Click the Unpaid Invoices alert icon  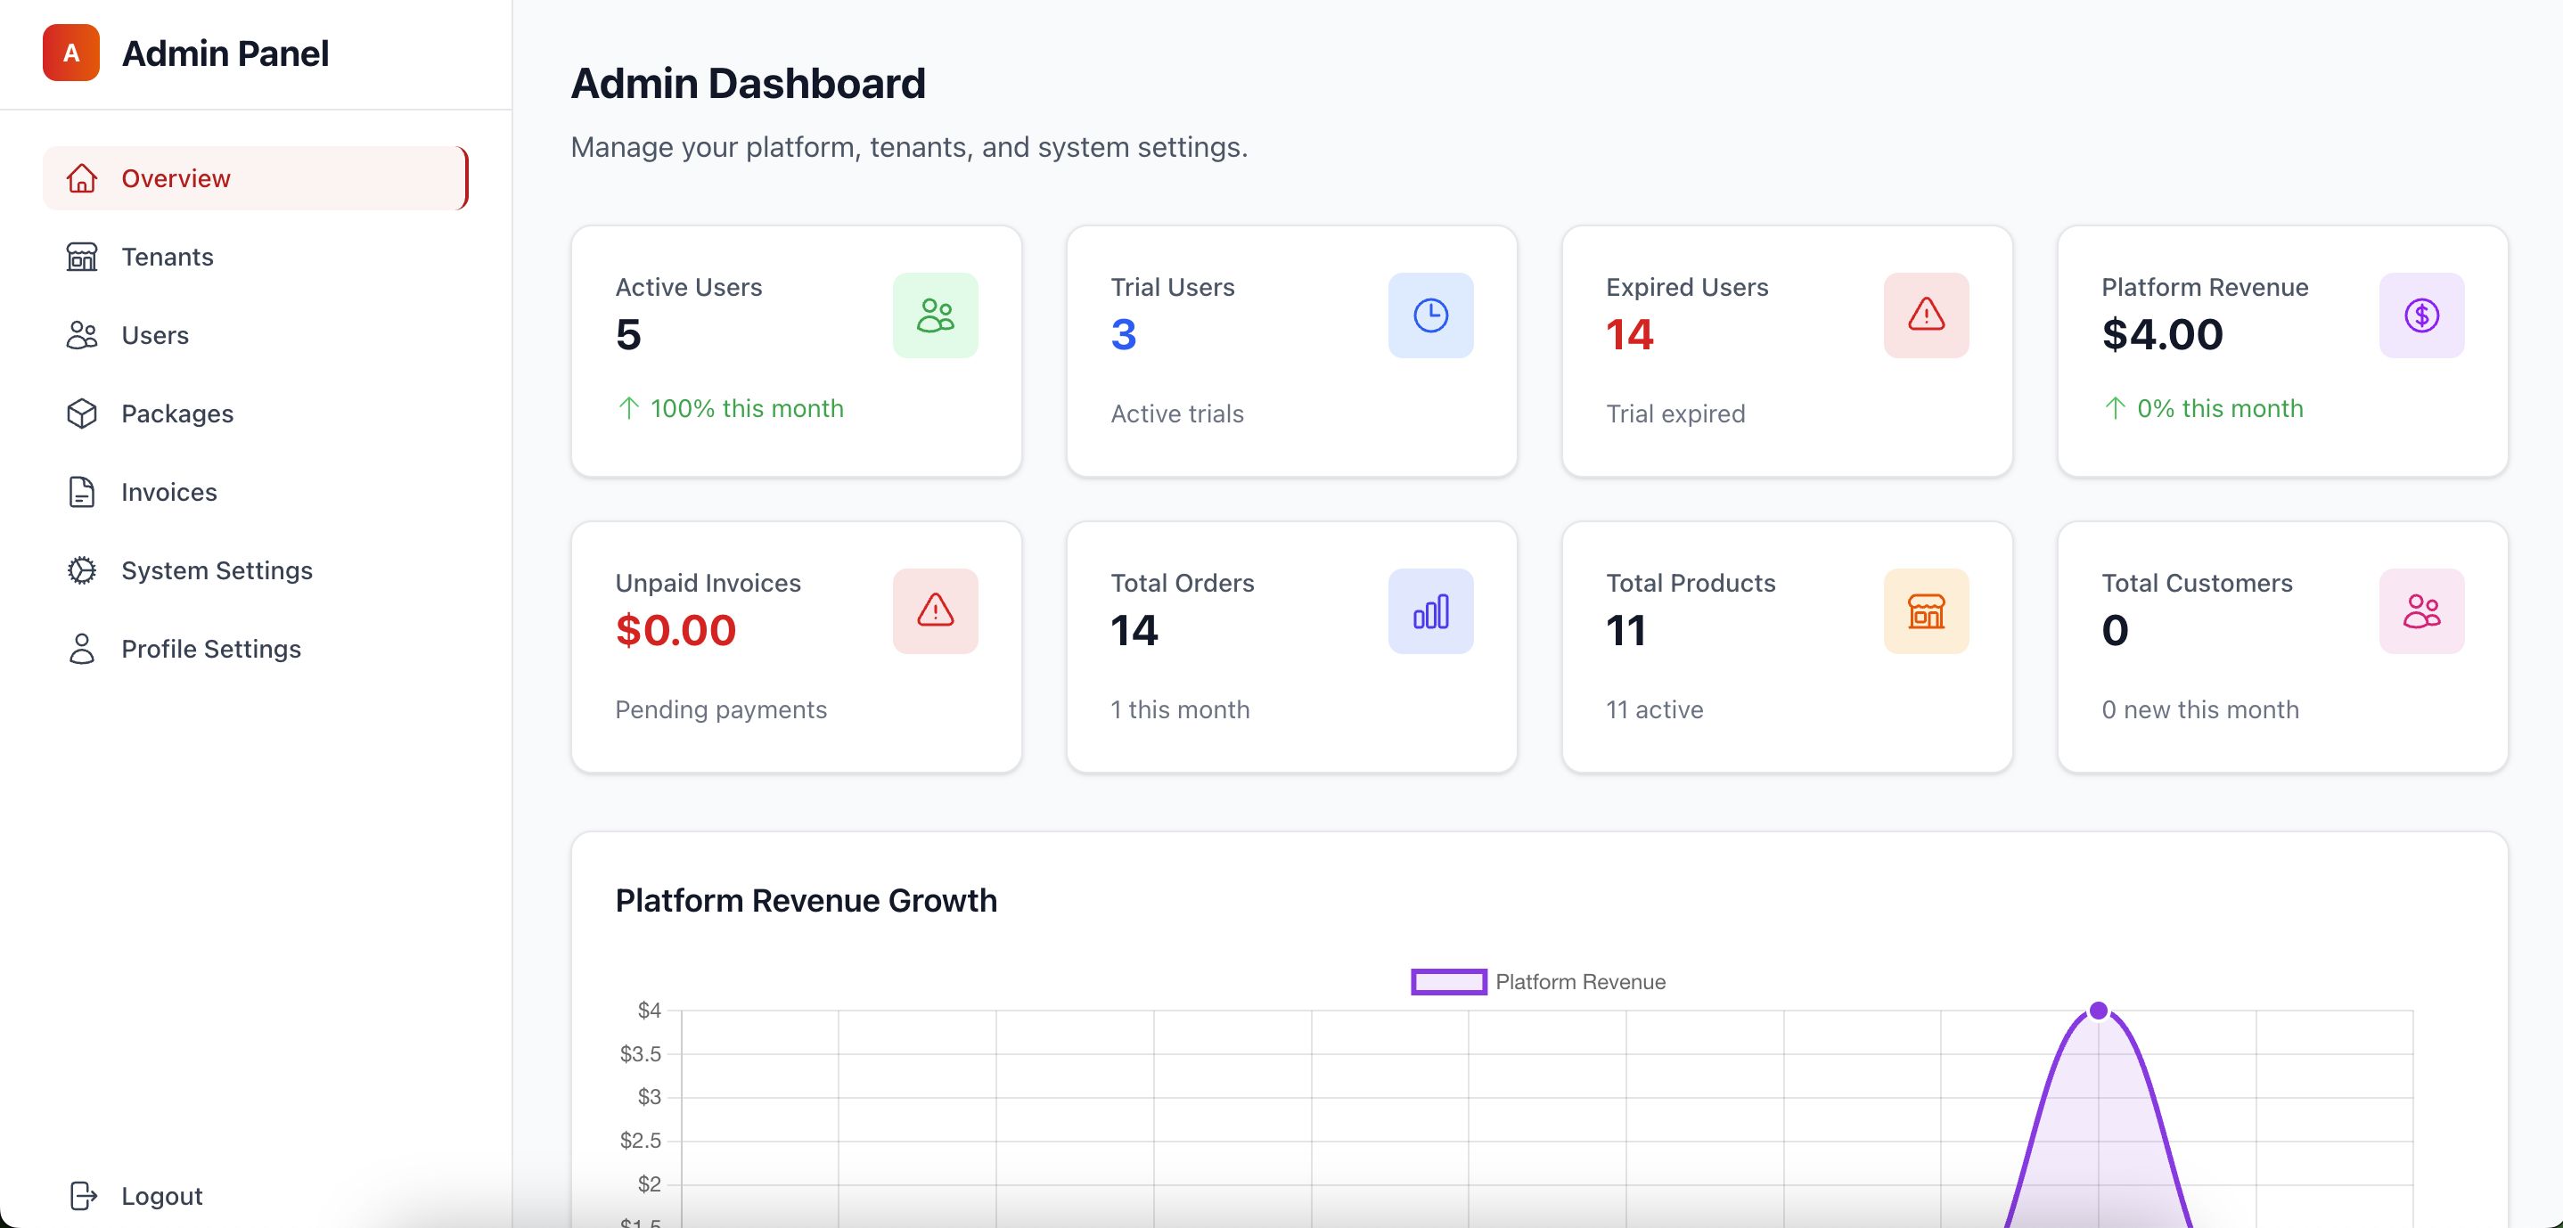(x=934, y=611)
